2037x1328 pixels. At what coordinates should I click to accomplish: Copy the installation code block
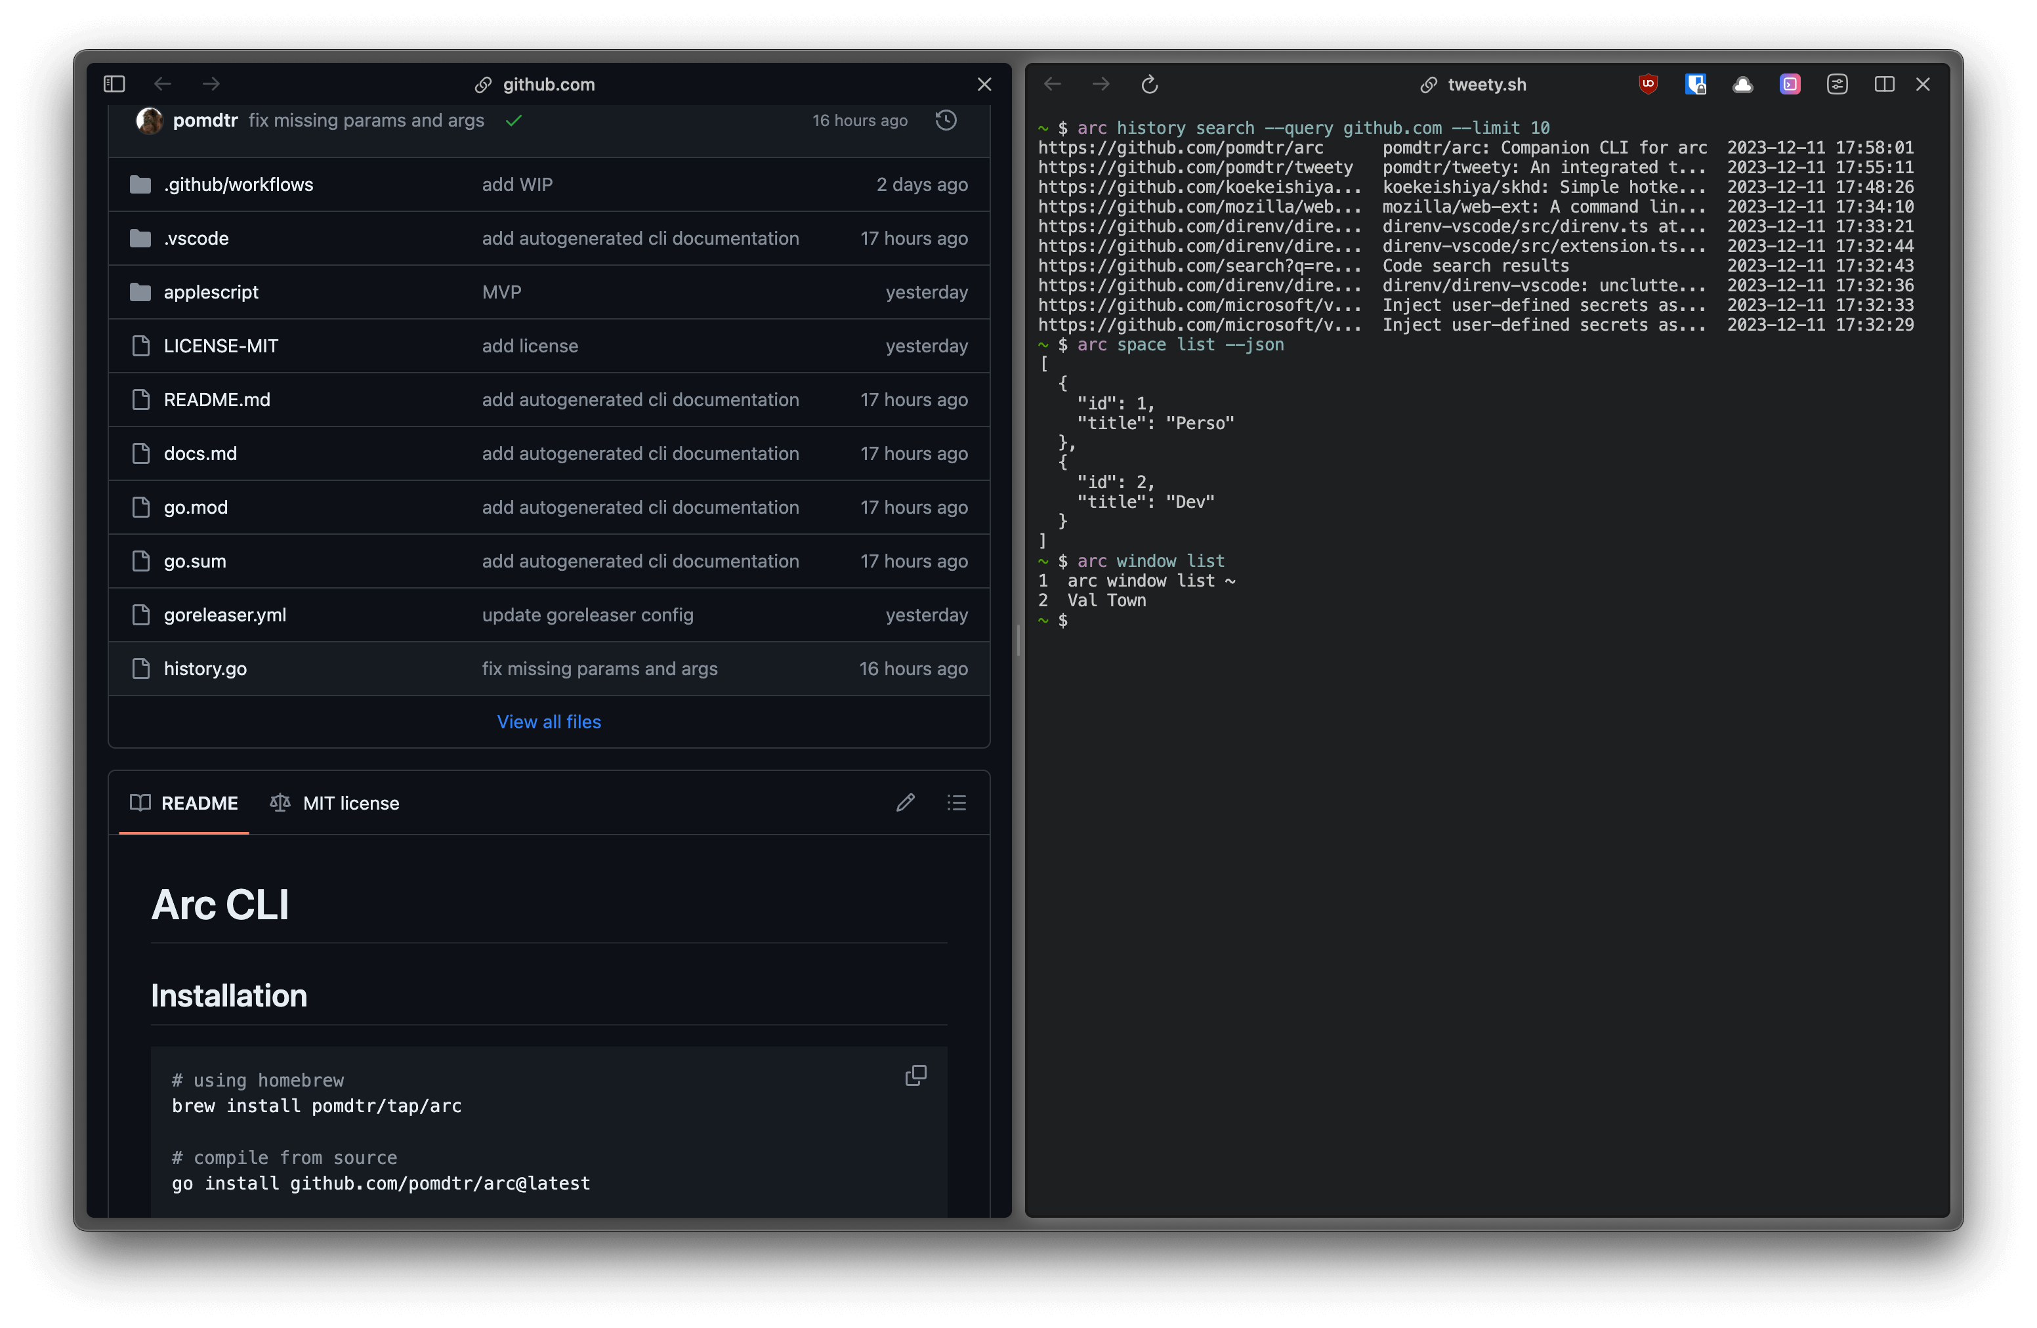[x=915, y=1075]
